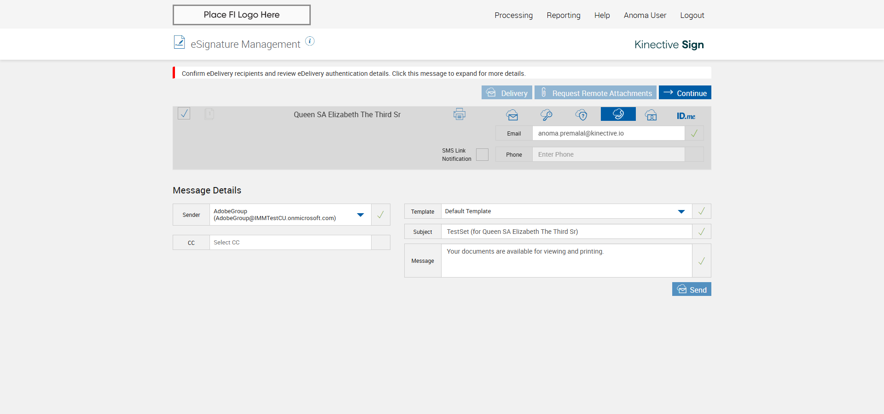Click the Enter Phone input field

[608, 154]
